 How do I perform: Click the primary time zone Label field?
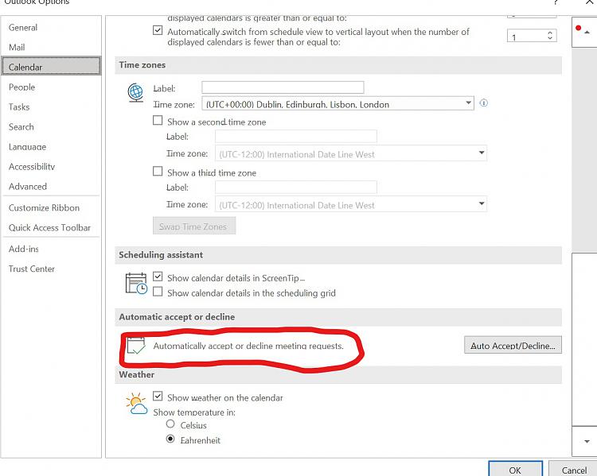pyautogui.click(x=283, y=87)
